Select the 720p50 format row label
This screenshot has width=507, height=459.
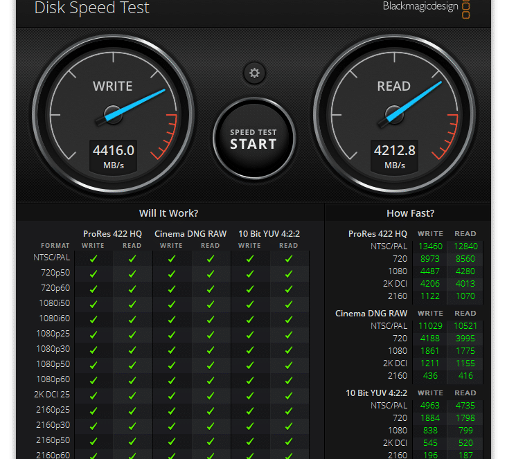[x=55, y=273]
